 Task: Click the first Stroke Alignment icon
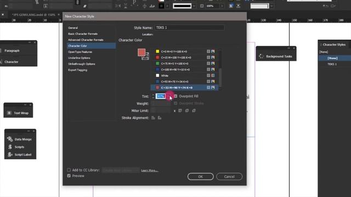pos(154,118)
